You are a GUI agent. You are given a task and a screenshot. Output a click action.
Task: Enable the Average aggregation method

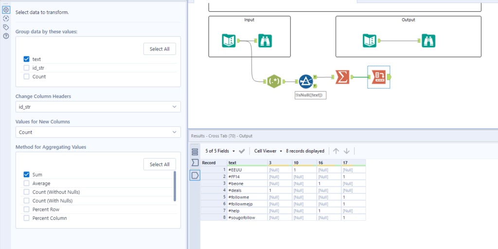[26, 183]
